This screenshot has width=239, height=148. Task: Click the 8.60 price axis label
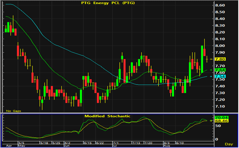click(220, 5)
